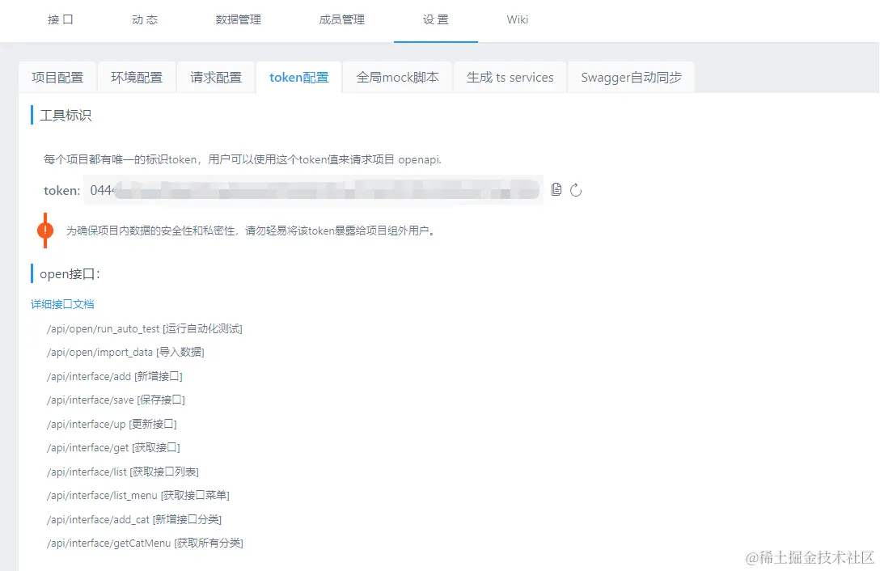Open the 项目配置 settings tab
Image resolution: width=880 pixels, height=571 pixels.
click(57, 76)
